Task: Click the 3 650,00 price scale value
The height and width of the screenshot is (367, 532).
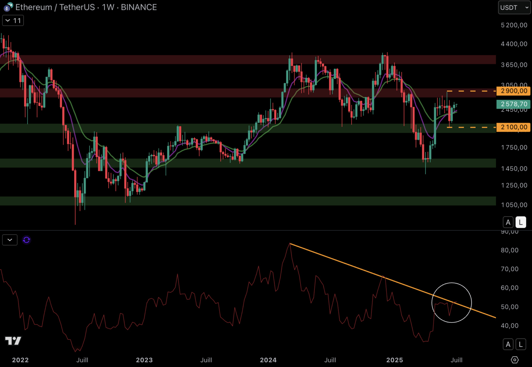Action: click(x=514, y=65)
